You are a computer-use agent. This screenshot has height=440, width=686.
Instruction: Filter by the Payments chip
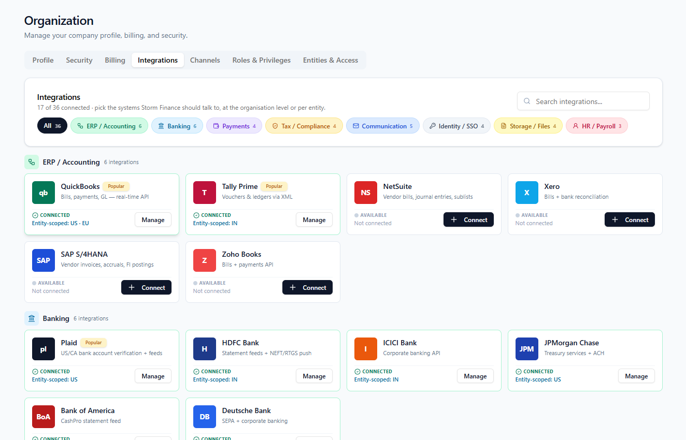[x=234, y=126]
